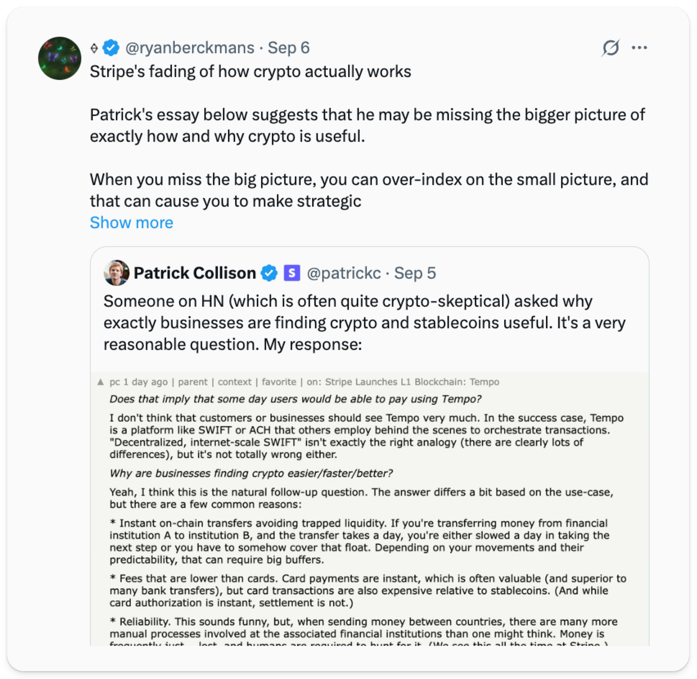Open the Sep 6 tweet timestamp
Image resolution: width=697 pixels, height=679 pixels.
click(288, 48)
